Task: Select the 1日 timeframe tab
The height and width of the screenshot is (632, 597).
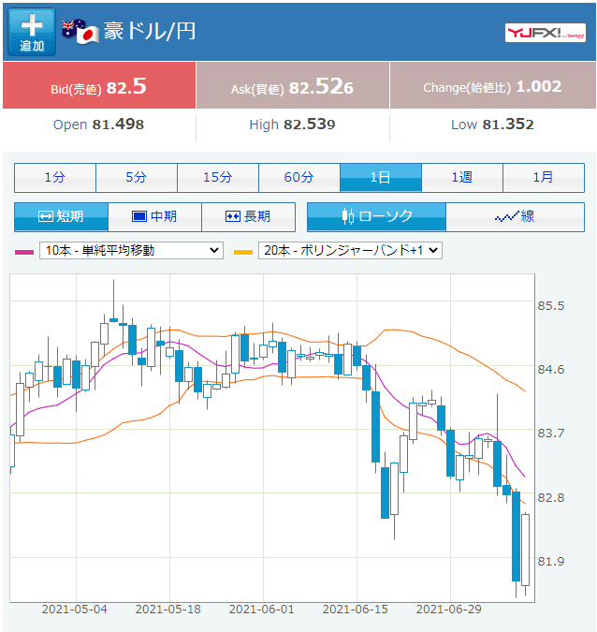Action: click(381, 177)
